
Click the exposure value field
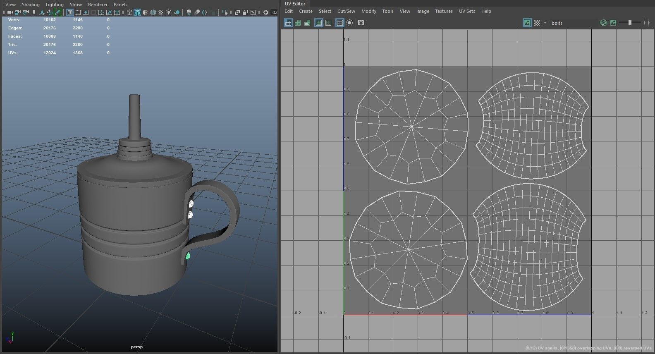point(275,12)
